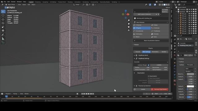Click the pan view hand icon
Image resolution: width=198 pixels, height=111 pixels.
coord(129,24)
